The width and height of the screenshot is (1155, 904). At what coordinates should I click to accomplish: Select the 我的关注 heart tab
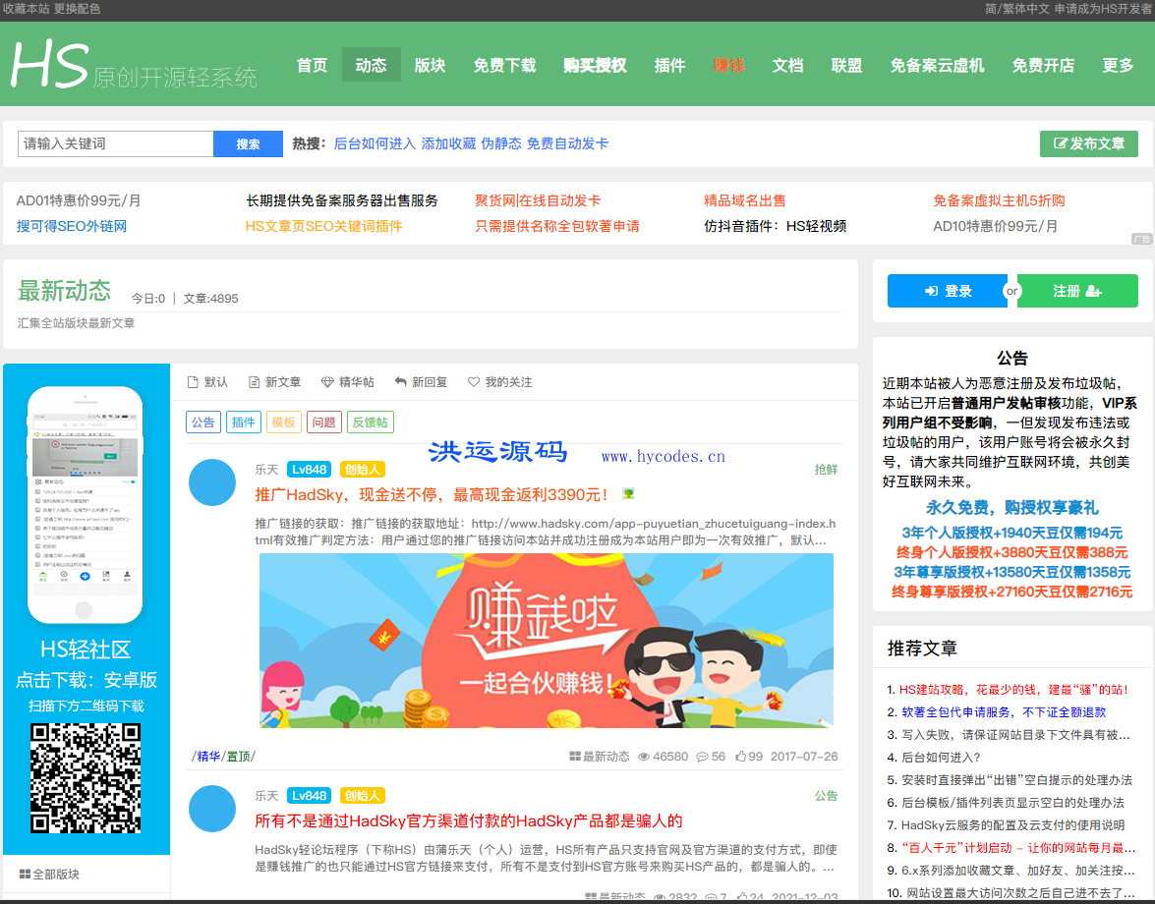pos(500,382)
